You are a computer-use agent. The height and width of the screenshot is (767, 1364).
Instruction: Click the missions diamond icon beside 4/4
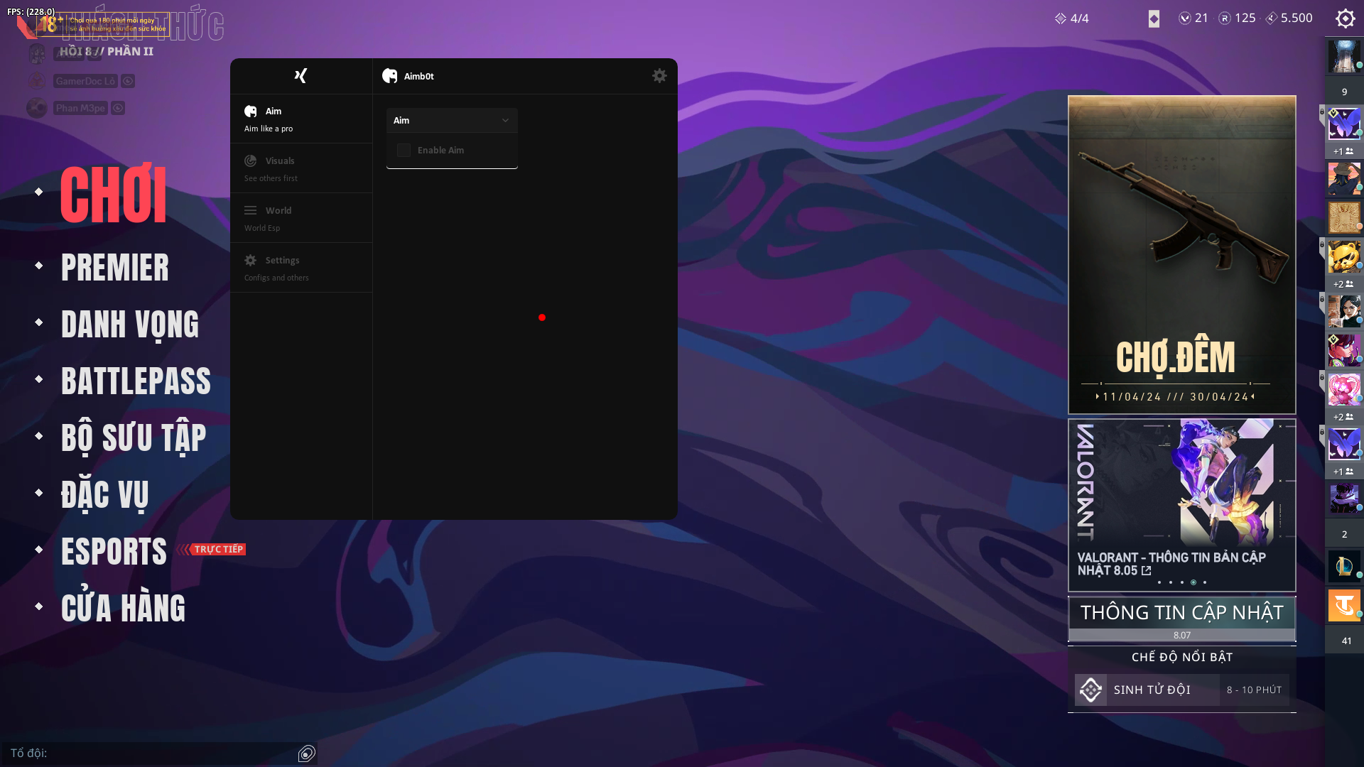pyautogui.click(x=1061, y=18)
